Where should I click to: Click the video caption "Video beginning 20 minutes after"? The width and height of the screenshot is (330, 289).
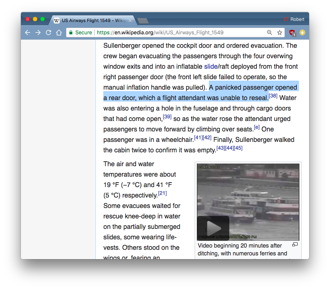240,246
